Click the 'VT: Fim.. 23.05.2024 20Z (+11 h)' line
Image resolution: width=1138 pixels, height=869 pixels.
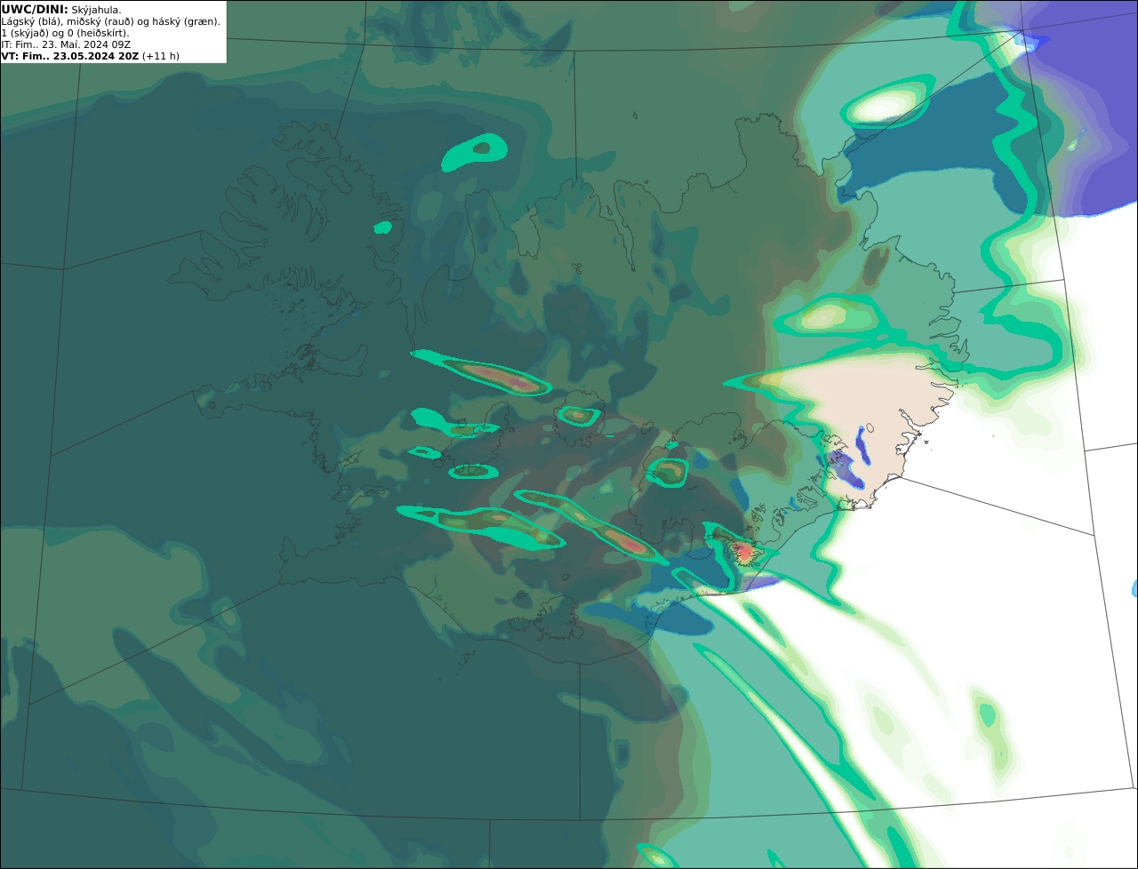[91, 56]
